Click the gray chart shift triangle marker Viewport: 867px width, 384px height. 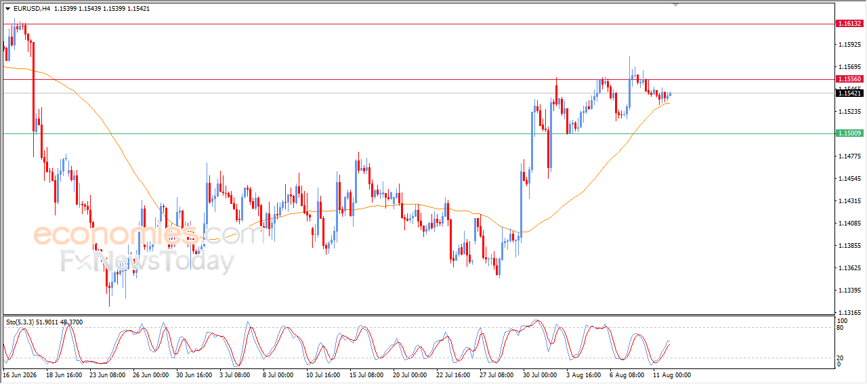[675, 5]
